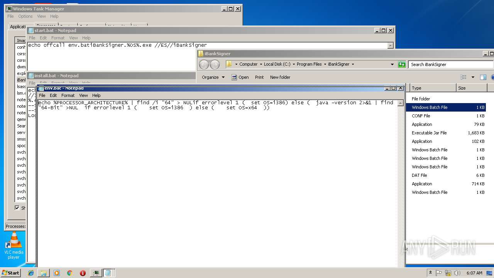Open View menu in env.bat Notepad

(83, 95)
